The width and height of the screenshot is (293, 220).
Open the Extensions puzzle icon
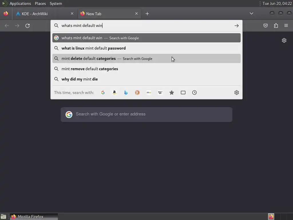[x=276, y=25]
